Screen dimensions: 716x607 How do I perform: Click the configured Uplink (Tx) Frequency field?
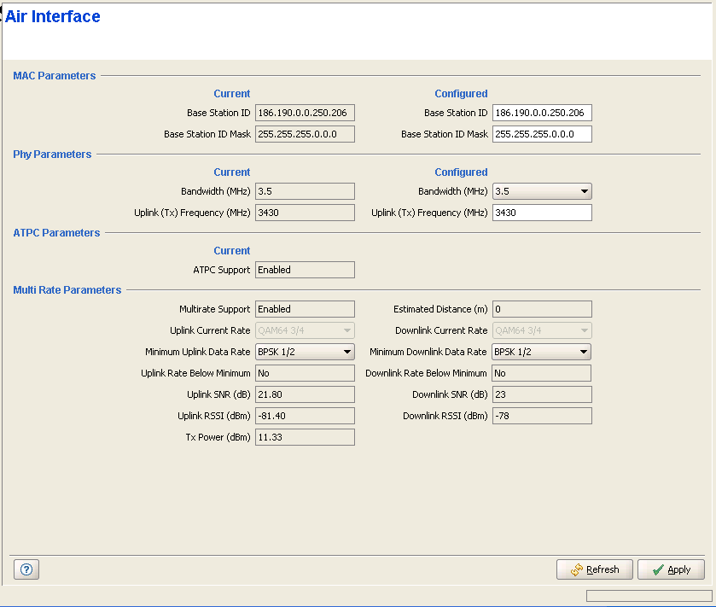[x=542, y=213]
